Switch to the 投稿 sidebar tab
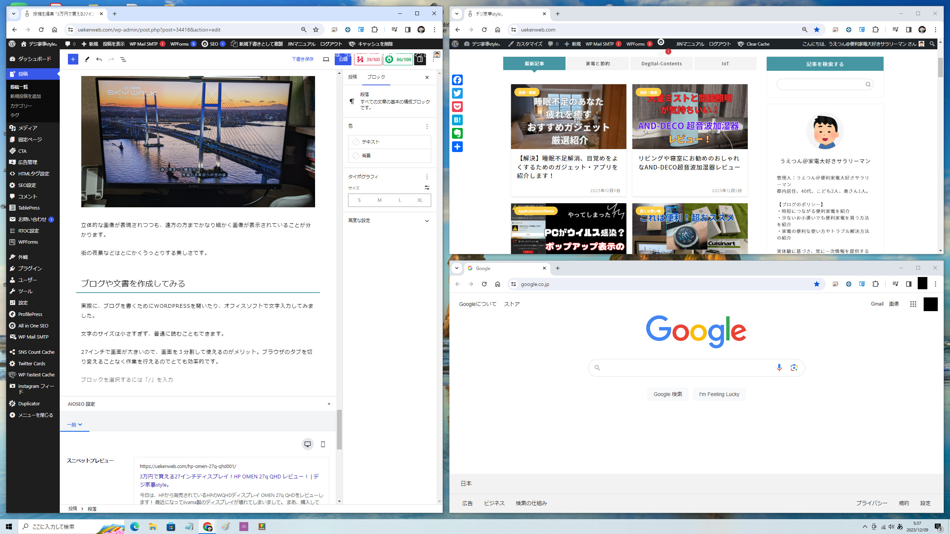This screenshot has width=950, height=534. coord(353,77)
